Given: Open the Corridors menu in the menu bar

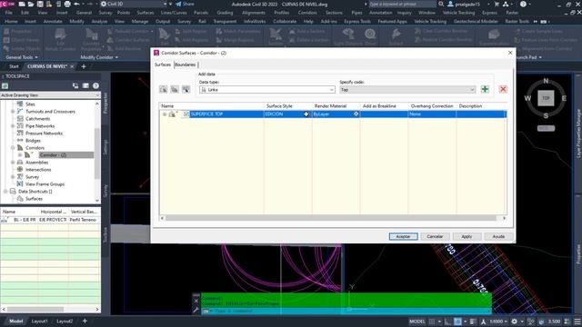Looking at the screenshot, I should point(307,13).
